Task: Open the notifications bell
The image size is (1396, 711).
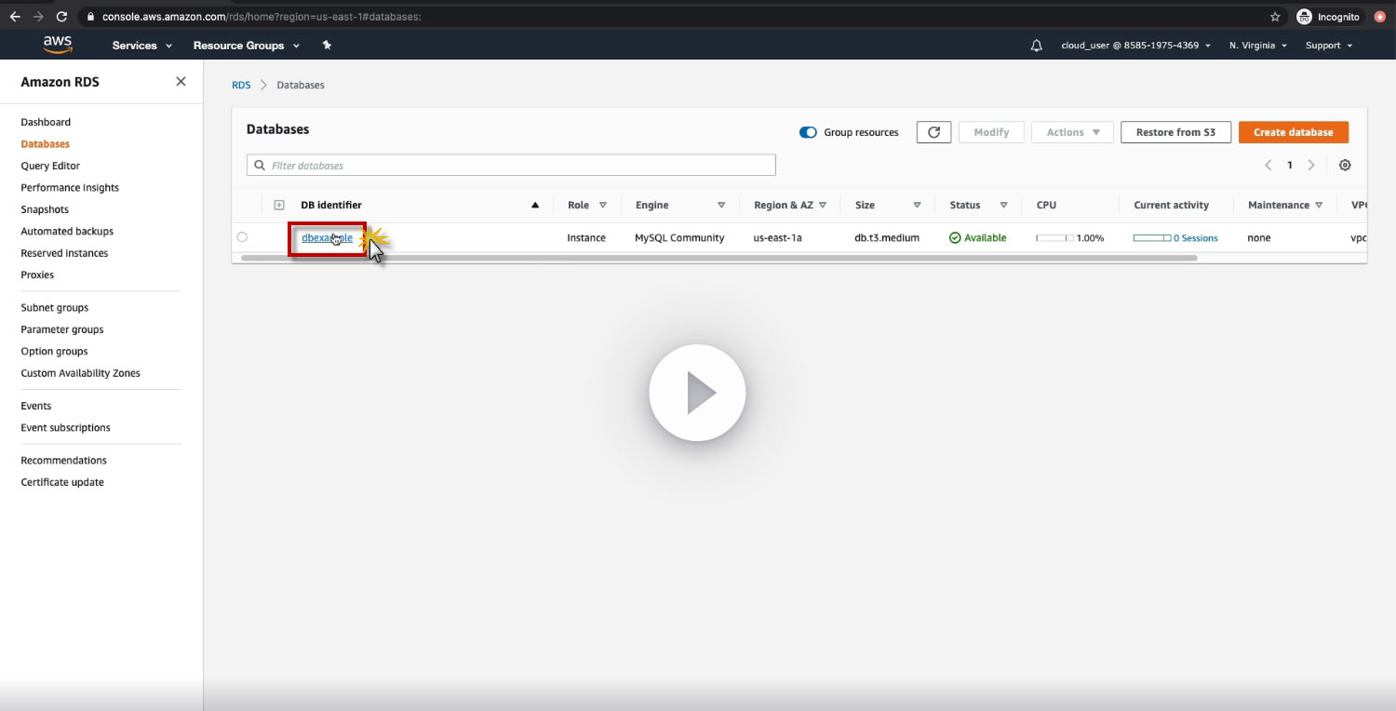Action: [1037, 46]
